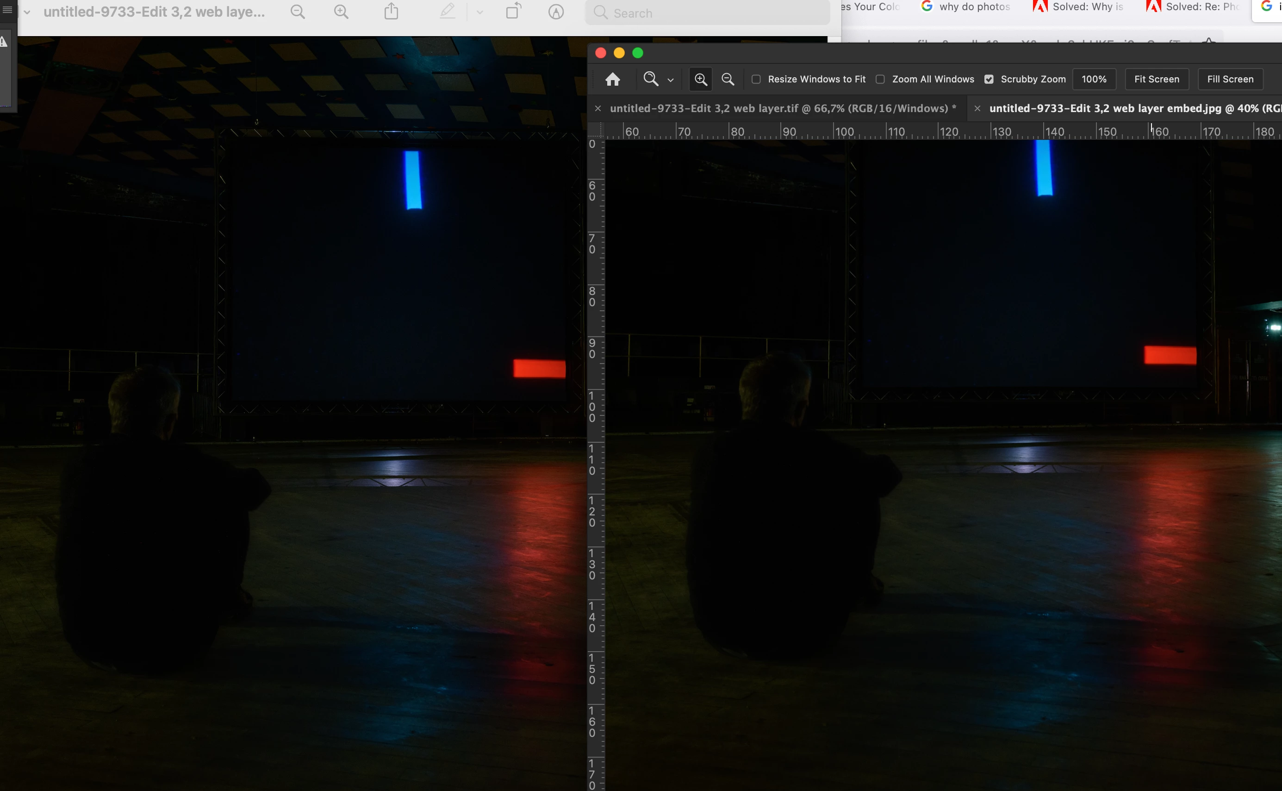Switch to web layer.tif document tab

point(782,108)
